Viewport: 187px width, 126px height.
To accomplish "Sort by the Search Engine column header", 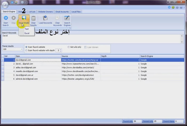I will coord(162,56).
